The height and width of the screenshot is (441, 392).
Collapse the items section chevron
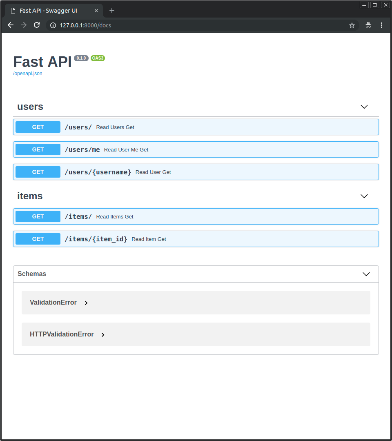(x=364, y=196)
